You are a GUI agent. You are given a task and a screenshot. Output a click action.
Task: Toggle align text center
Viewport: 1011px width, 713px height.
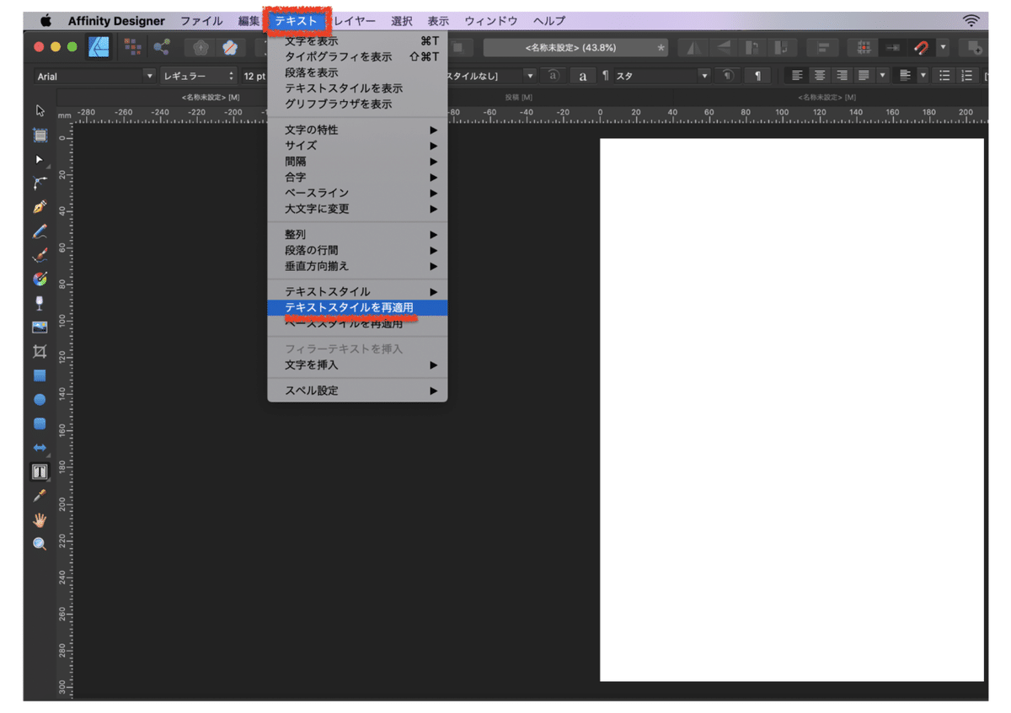pos(820,76)
